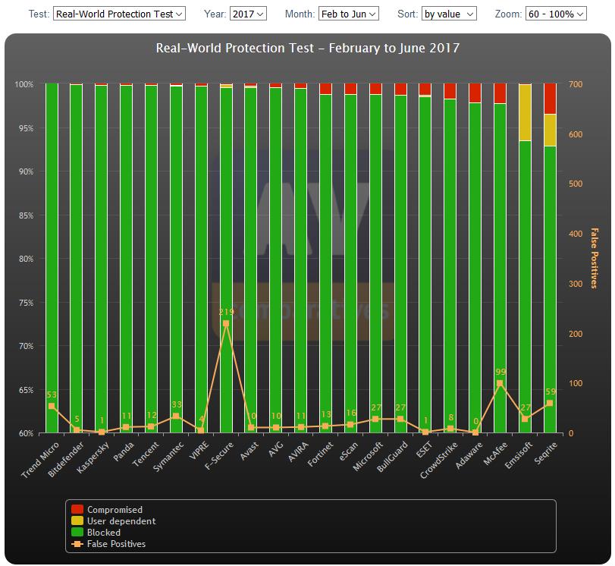Image resolution: width=615 pixels, height=566 pixels.
Task: Open the Month dropdown Feb to Jun
Action: point(348,14)
